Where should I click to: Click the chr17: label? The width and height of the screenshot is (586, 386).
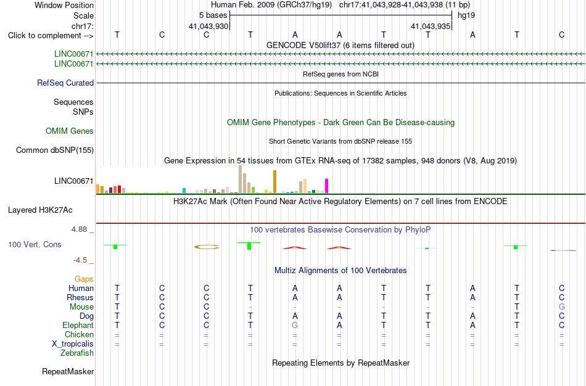coord(83,26)
